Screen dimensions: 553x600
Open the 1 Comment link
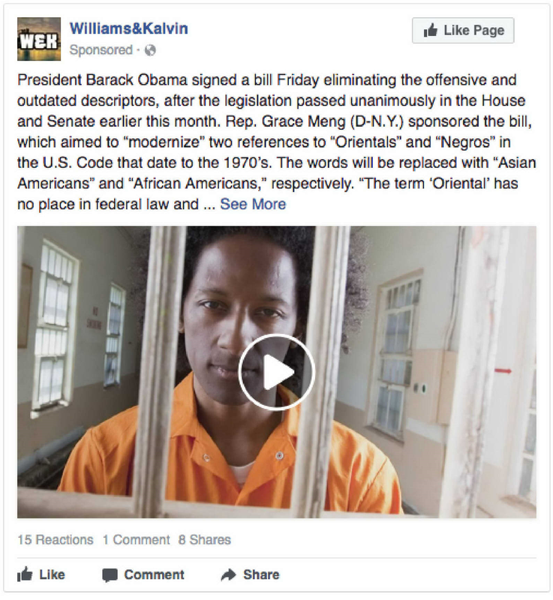pyautogui.click(x=137, y=539)
